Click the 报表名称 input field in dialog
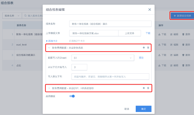Image resolution: width=194 pixels, height=115 pixels. [110, 24]
